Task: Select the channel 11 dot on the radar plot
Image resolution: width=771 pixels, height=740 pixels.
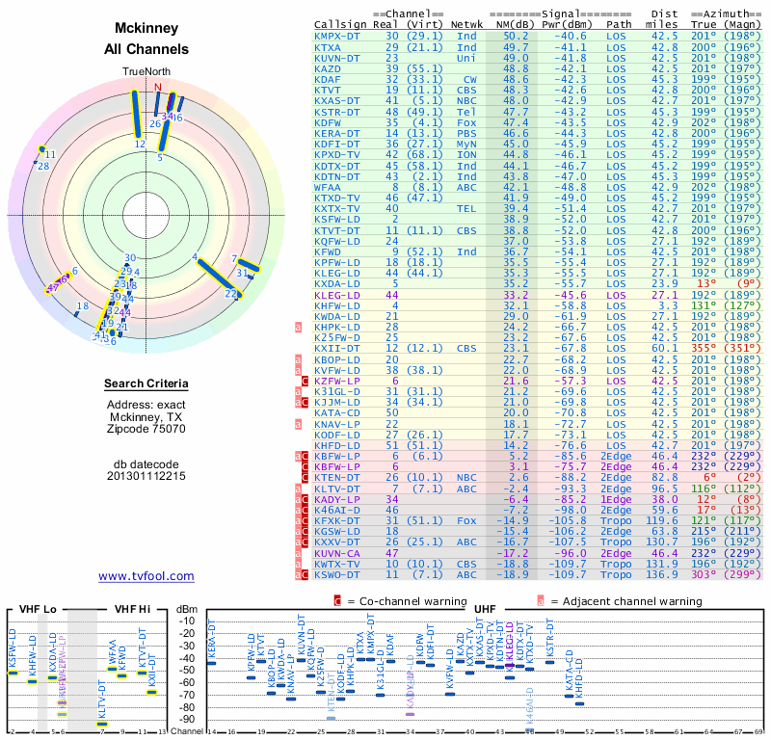Action: coord(41,149)
